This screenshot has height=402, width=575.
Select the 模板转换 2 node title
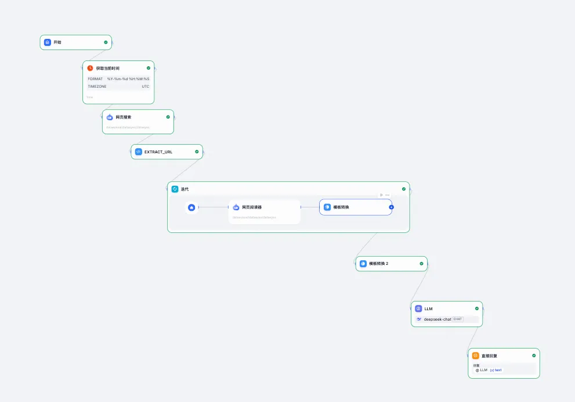tap(379, 263)
